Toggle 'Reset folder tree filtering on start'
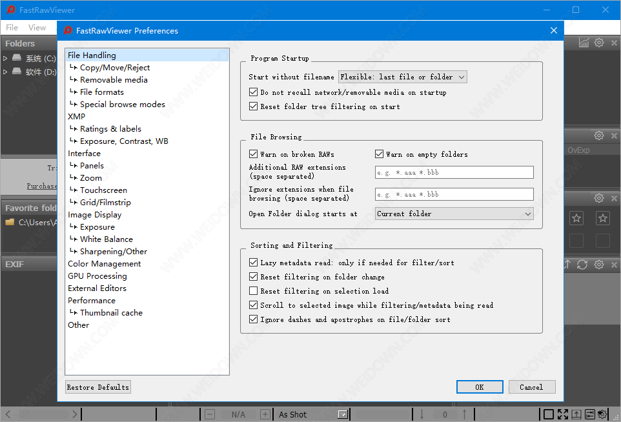The height and width of the screenshot is (422, 621). tap(254, 106)
